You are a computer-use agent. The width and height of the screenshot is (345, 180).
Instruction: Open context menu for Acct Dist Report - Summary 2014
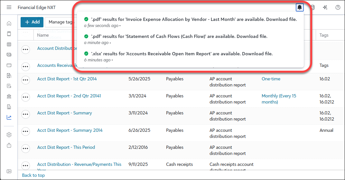[25, 131]
